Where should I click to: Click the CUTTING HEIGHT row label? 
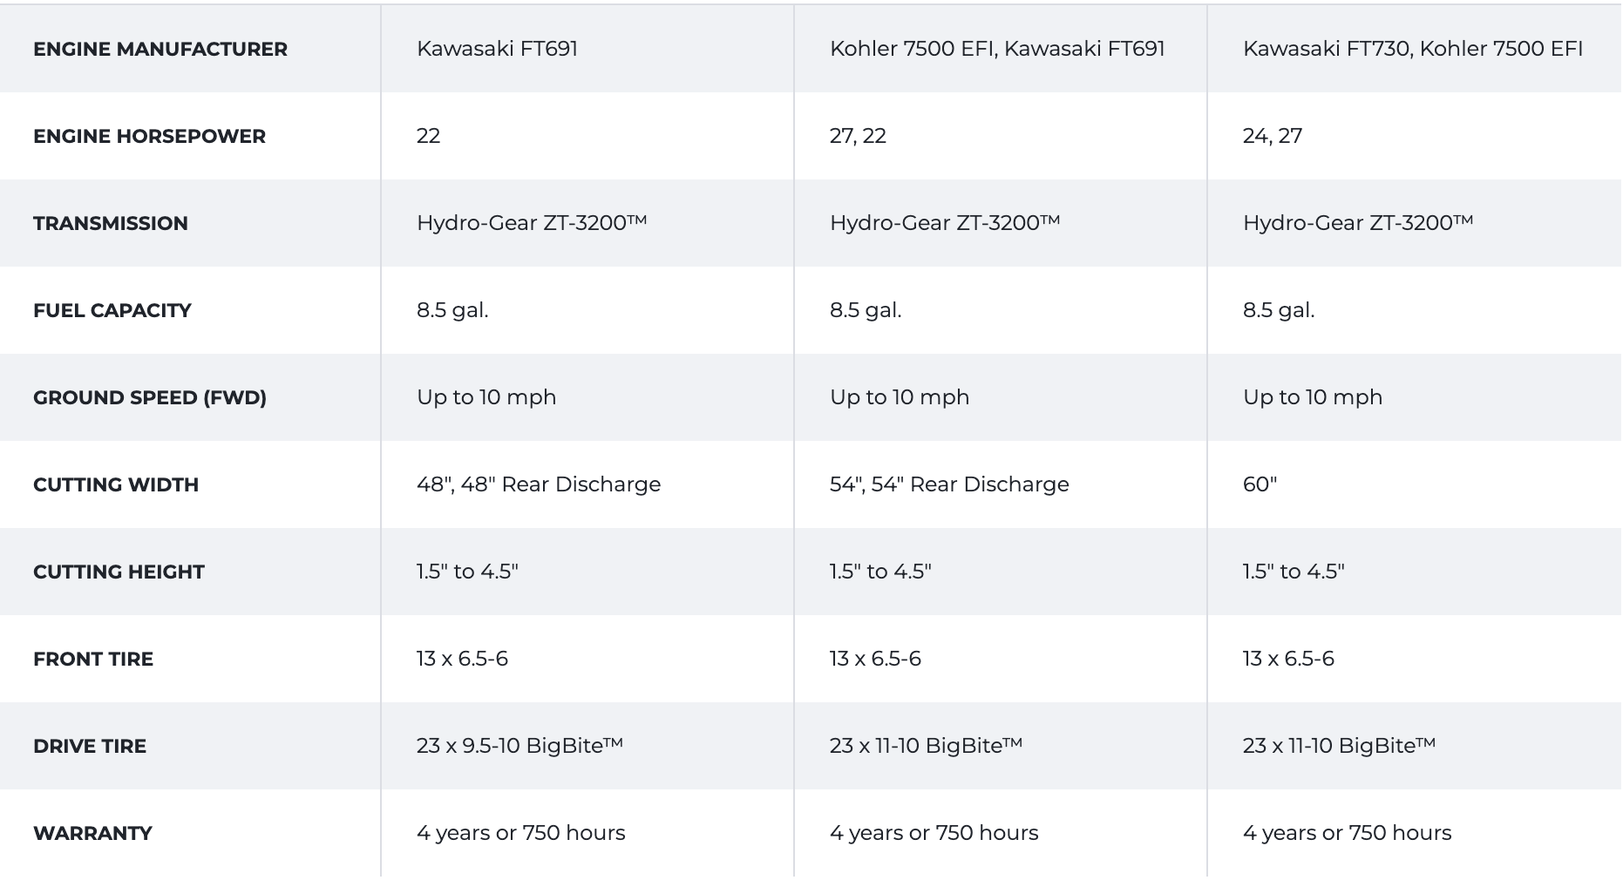[119, 572]
